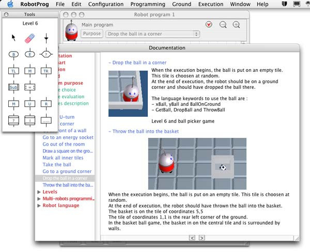Click the red check program icon

click(x=209, y=25)
